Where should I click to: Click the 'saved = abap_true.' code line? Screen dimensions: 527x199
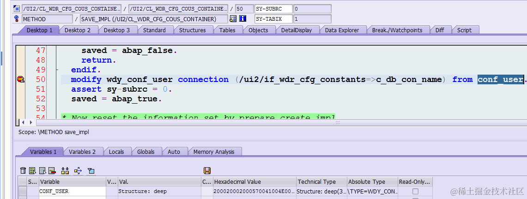[x=116, y=99]
